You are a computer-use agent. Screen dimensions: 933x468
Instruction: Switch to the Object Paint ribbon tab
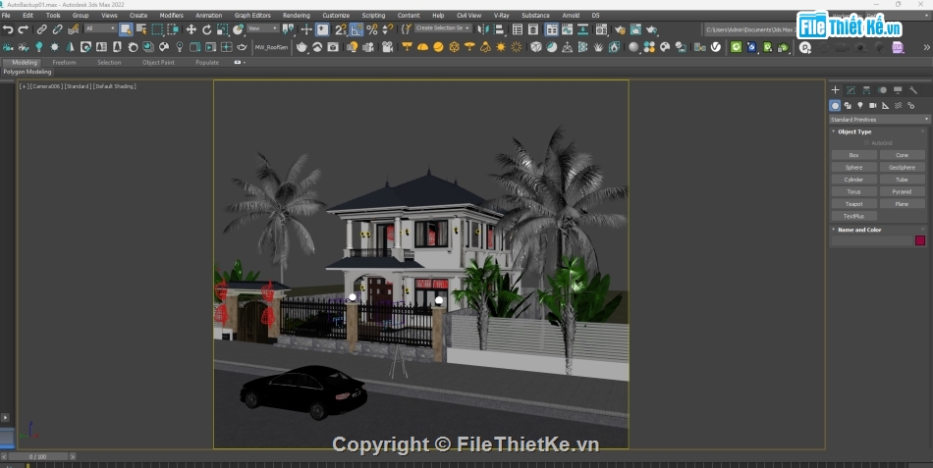click(x=158, y=63)
